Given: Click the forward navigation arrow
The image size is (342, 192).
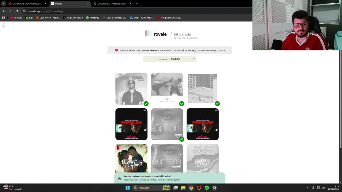Looking at the screenshot, I should [x=10, y=11].
